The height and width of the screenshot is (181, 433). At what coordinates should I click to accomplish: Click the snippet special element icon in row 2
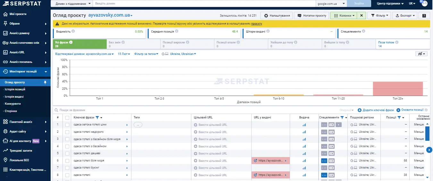331,132
